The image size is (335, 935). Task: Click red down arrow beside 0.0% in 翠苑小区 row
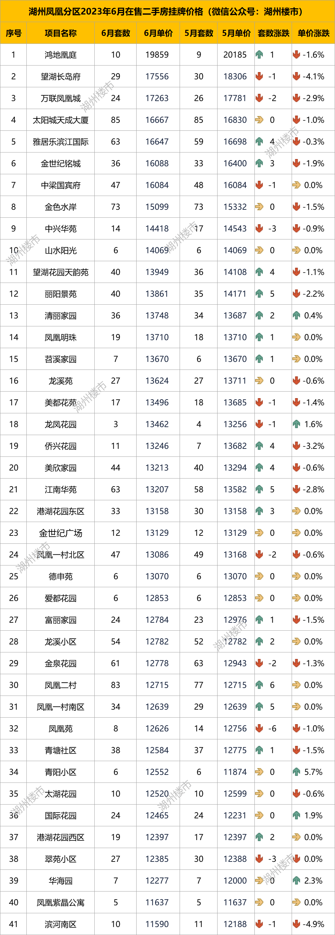(296, 859)
